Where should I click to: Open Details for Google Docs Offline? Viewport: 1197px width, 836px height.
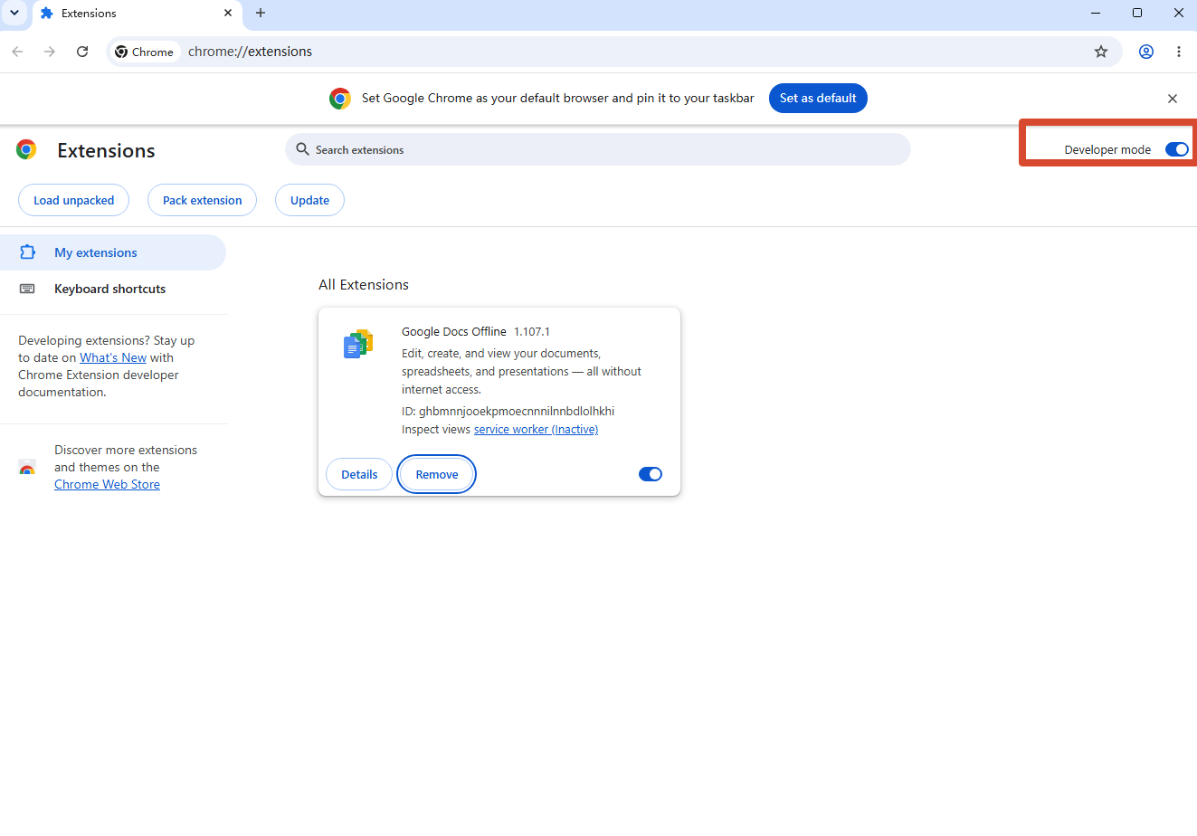pyautogui.click(x=359, y=474)
